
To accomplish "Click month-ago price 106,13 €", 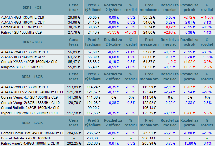I will (149, 108).
